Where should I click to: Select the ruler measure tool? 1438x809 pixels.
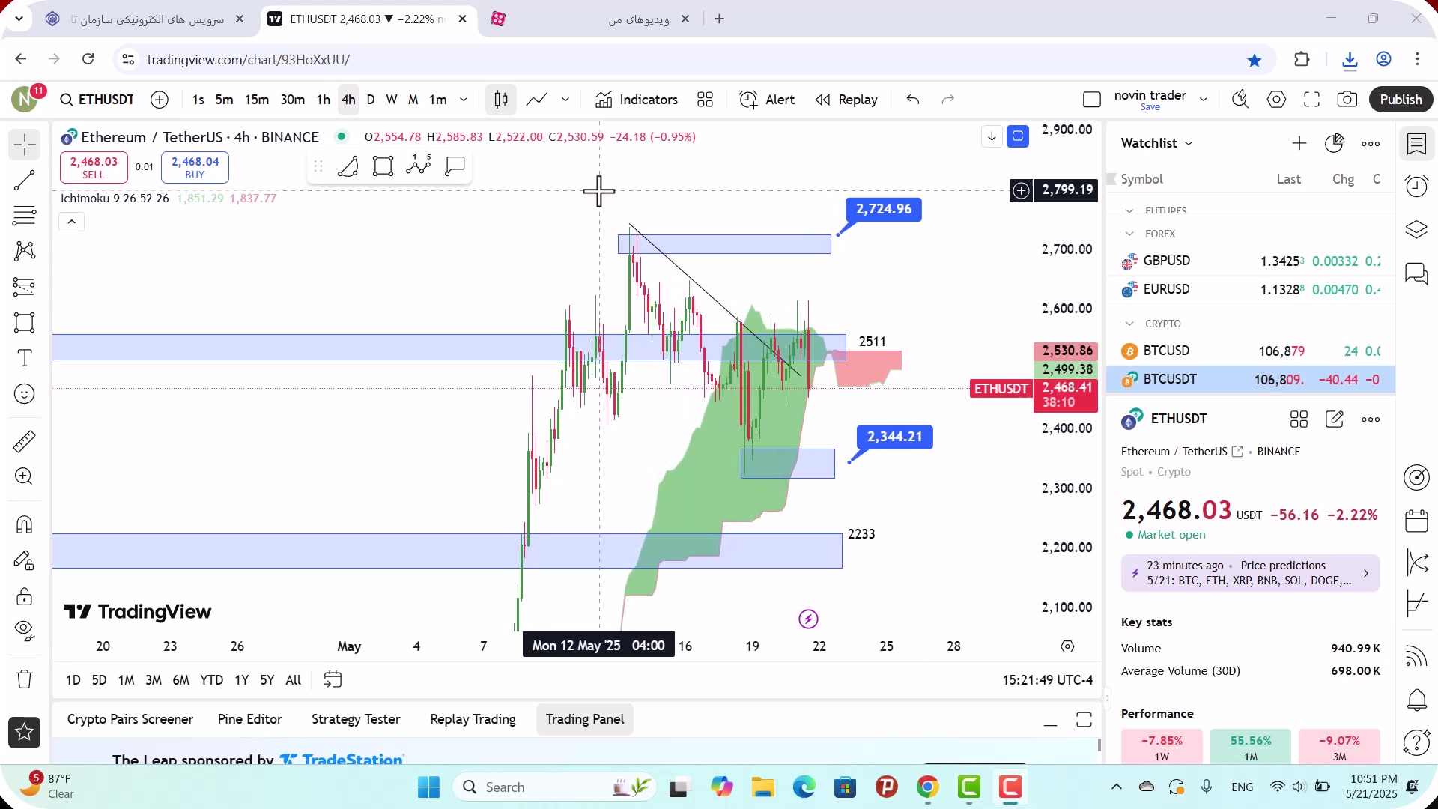click(x=25, y=441)
